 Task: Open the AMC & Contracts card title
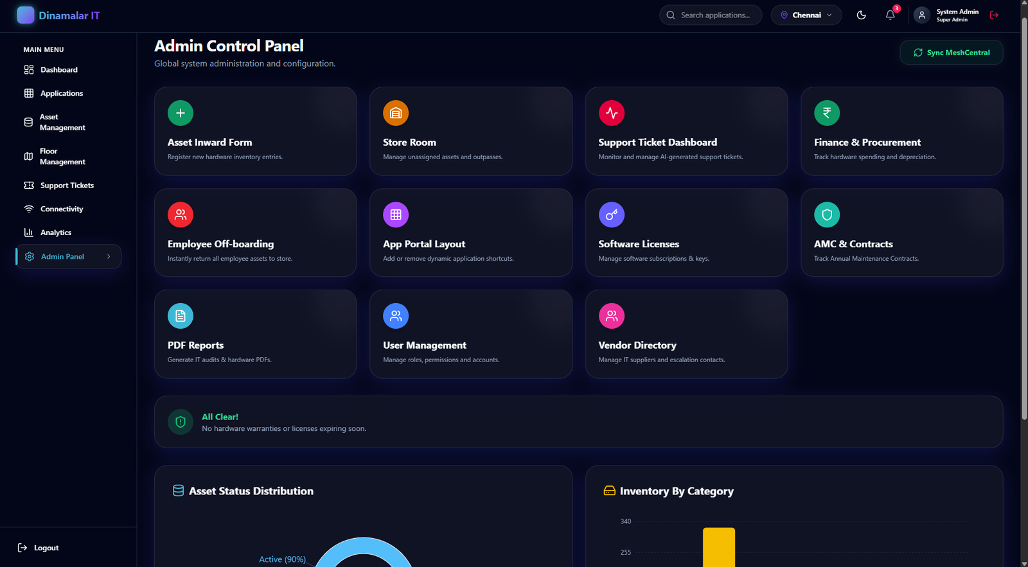tap(853, 244)
